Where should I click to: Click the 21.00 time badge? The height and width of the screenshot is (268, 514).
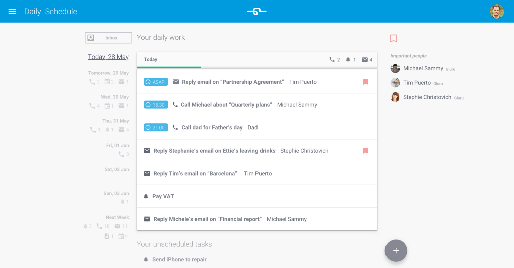tap(156, 128)
